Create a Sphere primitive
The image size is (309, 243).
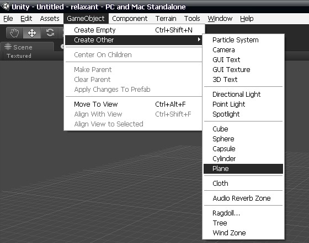coord(243,139)
